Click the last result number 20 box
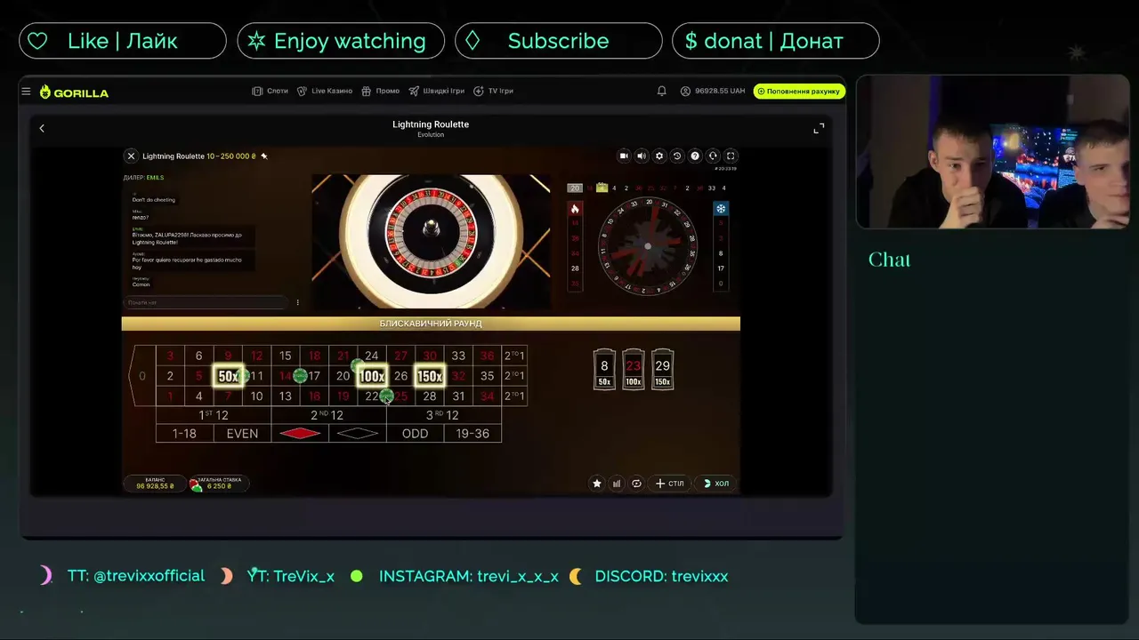This screenshot has height=640, width=1139. tap(575, 188)
